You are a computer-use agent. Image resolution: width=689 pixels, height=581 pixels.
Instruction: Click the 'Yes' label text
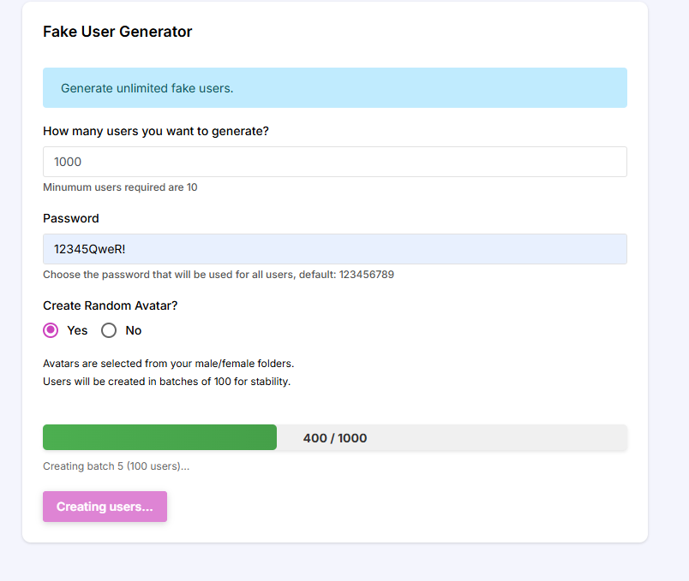[x=77, y=330]
